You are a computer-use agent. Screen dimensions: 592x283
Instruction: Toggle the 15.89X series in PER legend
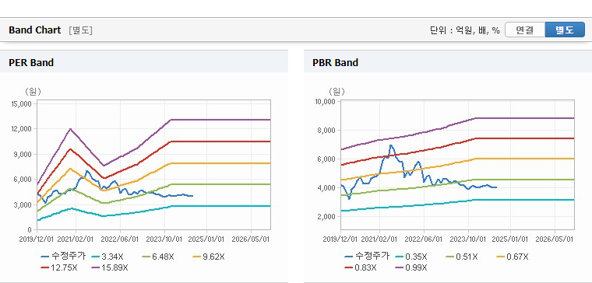tap(110, 267)
